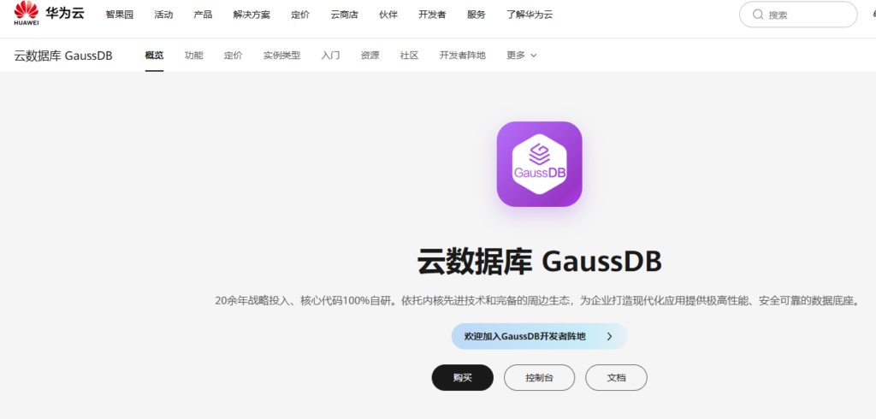Switch to the 开发者阵地 tab
The height and width of the screenshot is (419, 876).
[463, 56]
